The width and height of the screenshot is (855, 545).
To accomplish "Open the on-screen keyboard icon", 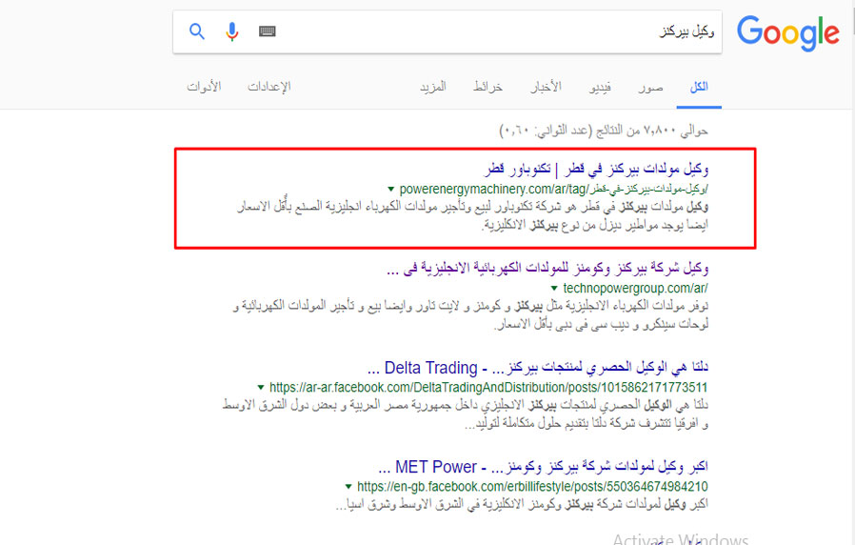I will pos(268,31).
